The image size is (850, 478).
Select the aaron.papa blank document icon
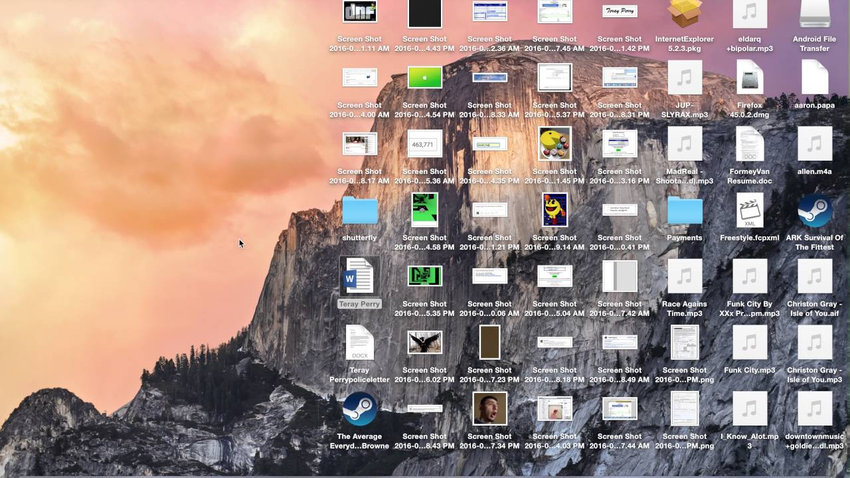[x=815, y=78]
